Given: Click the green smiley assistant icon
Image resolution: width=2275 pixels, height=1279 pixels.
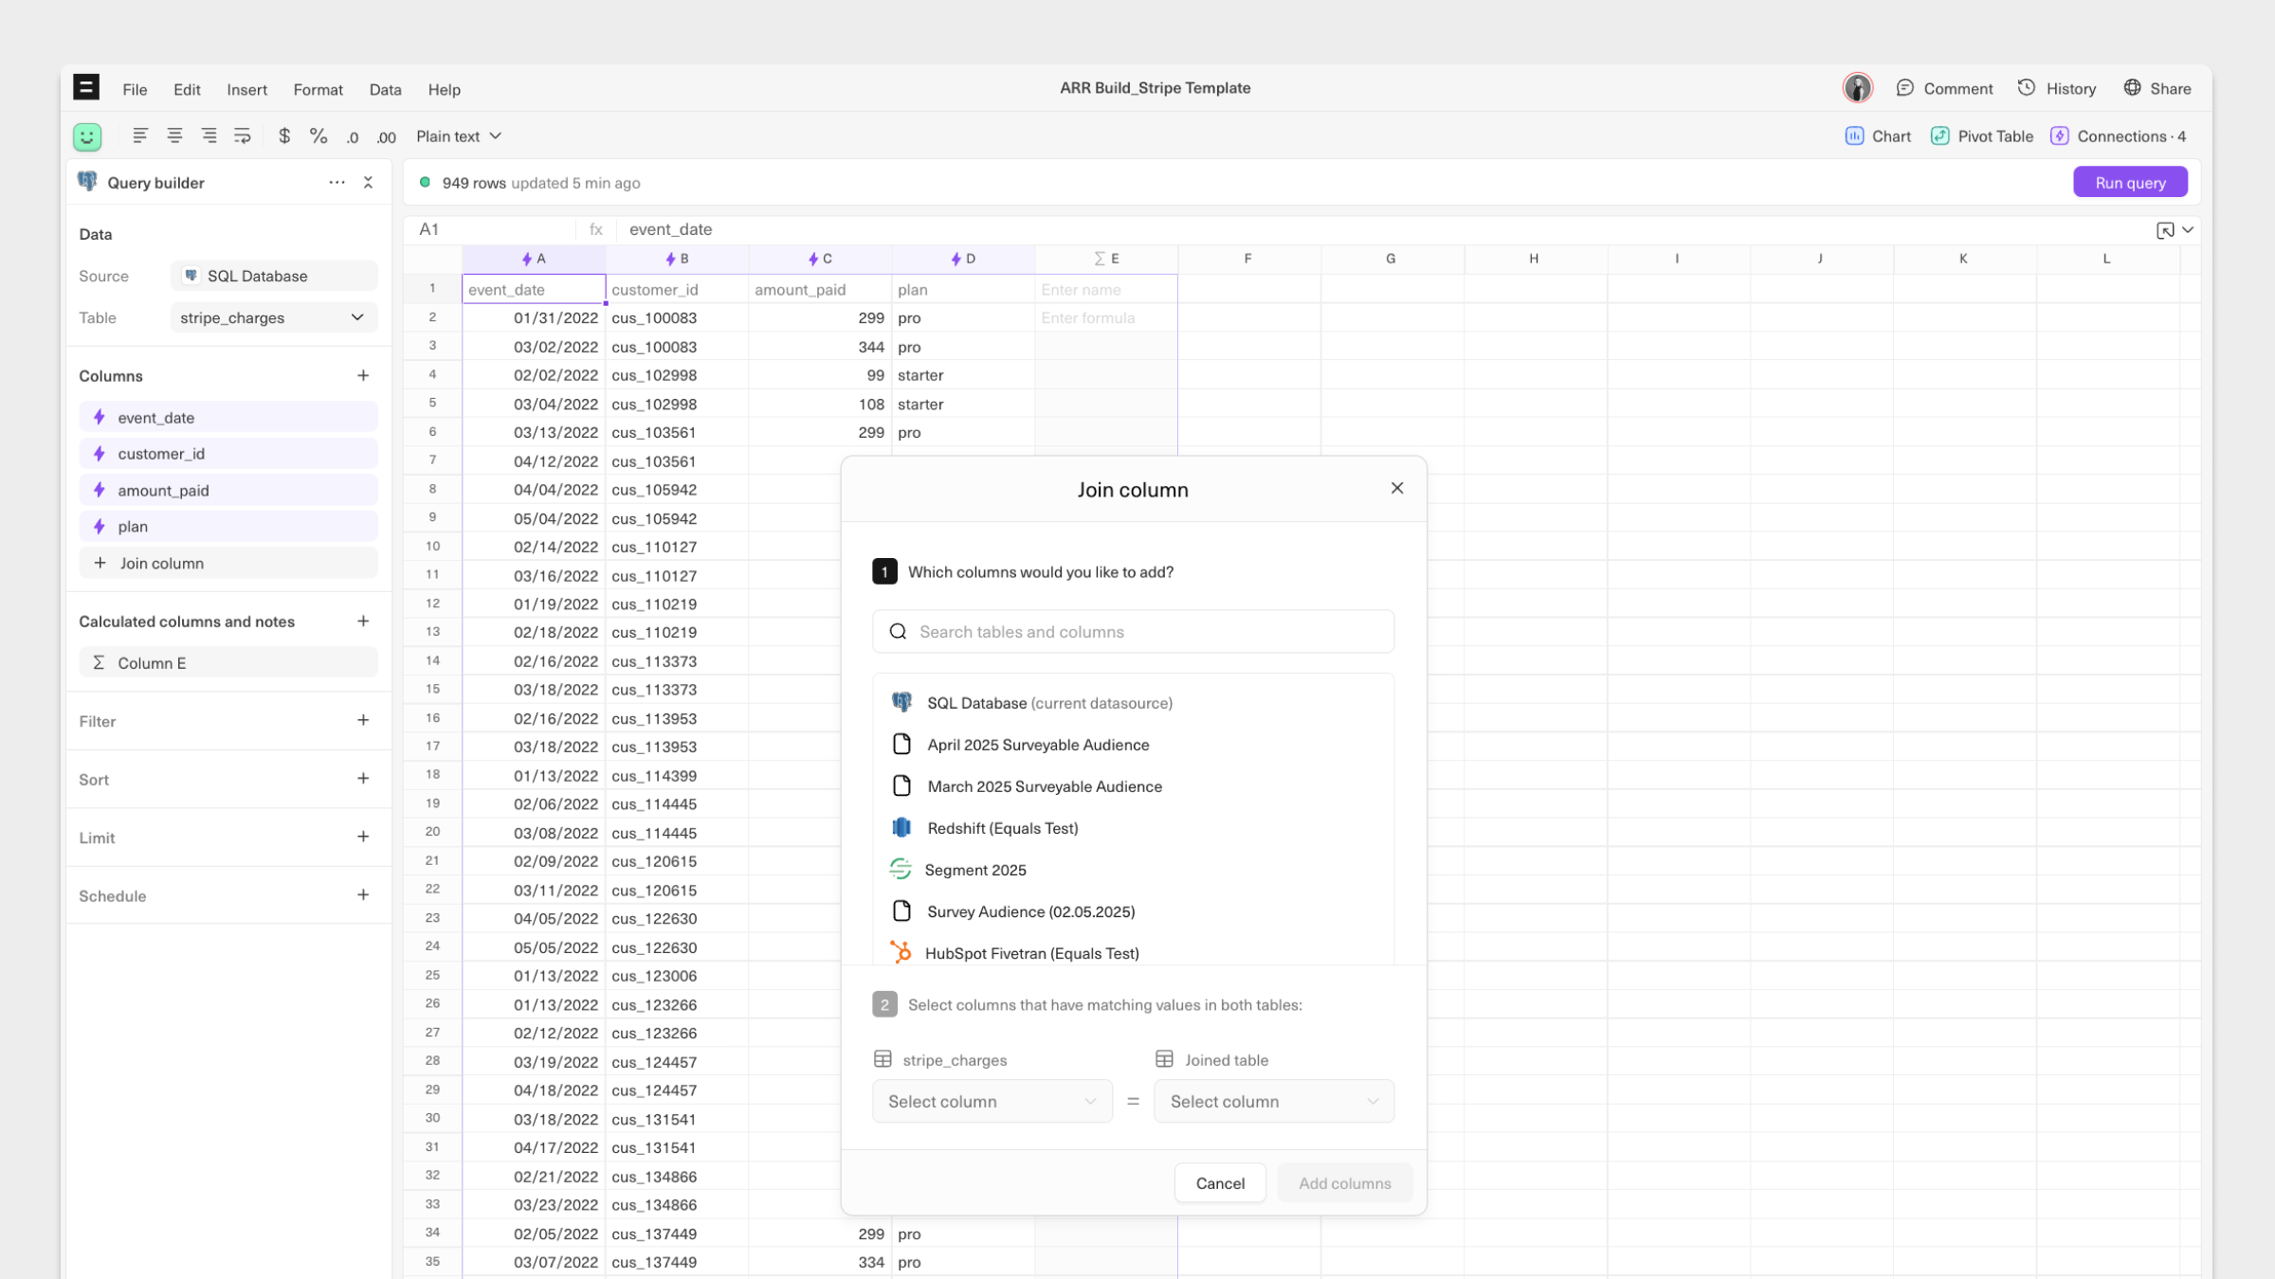Looking at the screenshot, I should coord(87,136).
